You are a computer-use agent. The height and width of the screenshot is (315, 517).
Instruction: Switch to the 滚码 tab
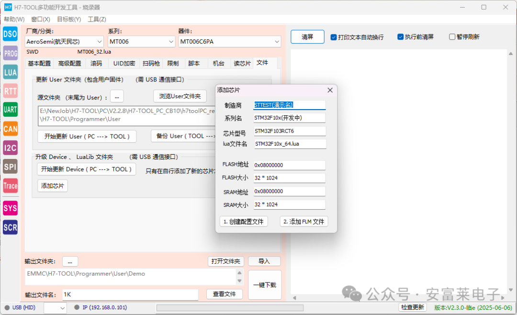pos(96,63)
